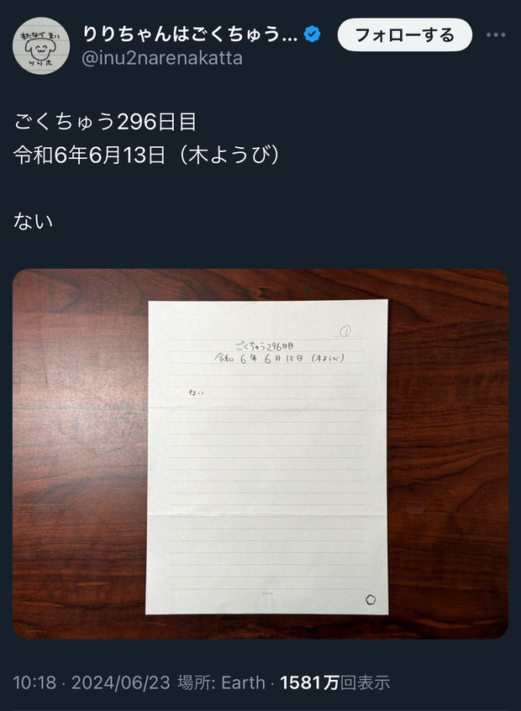Open the three-dot more options menu
The image size is (521, 711).
pos(496,35)
